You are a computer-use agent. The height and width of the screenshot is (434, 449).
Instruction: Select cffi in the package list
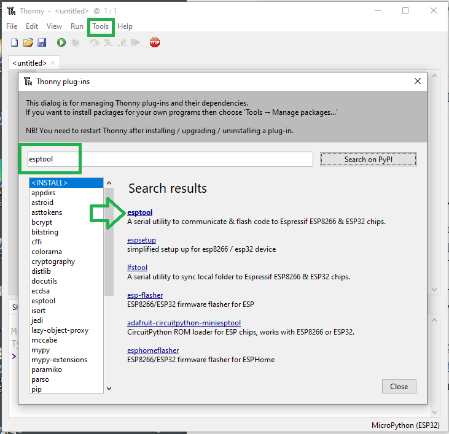click(66, 242)
